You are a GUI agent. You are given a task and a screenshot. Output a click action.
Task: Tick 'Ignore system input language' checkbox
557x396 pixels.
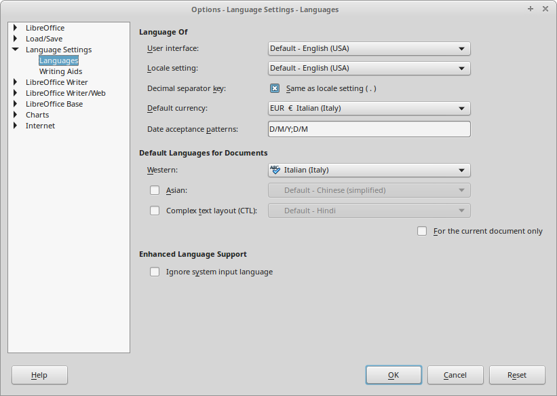(x=155, y=272)
